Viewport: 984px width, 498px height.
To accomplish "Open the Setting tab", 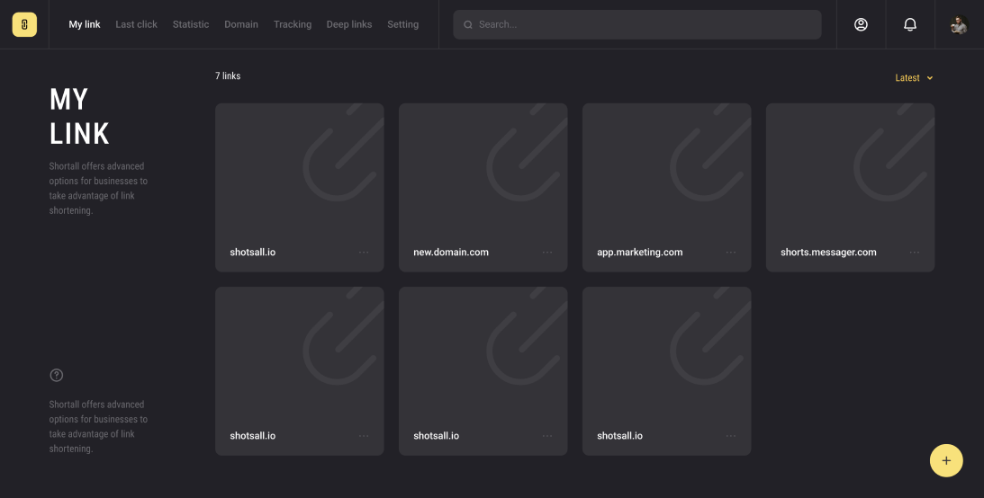I will click(x=402, y=24).
